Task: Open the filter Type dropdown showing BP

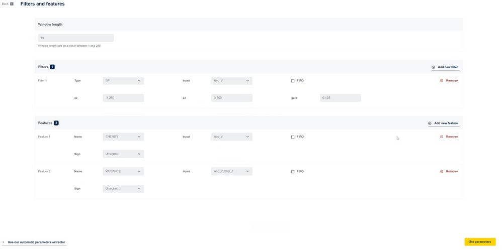Action: coord(123,80)
